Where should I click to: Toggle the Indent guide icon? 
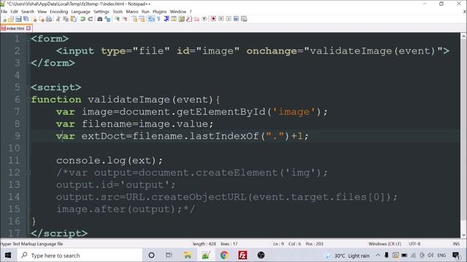coord(167,19)
